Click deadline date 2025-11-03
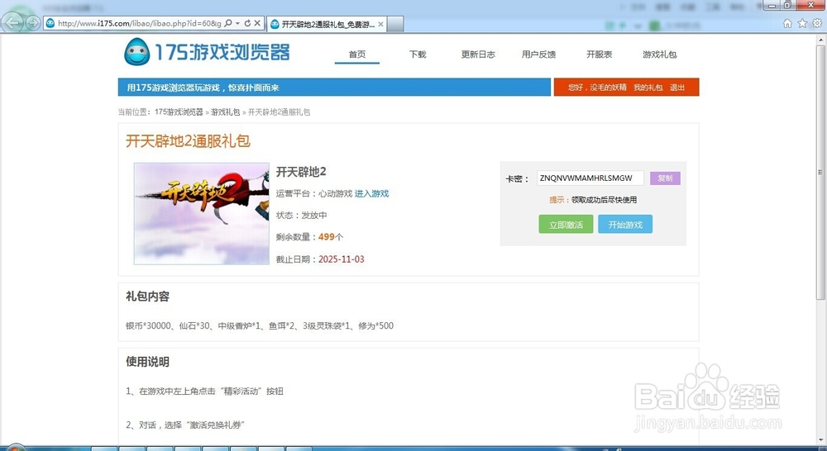Image resolution: width=827 pixels, height=451 pixels. pyautogui.click(x=342, y=259)
